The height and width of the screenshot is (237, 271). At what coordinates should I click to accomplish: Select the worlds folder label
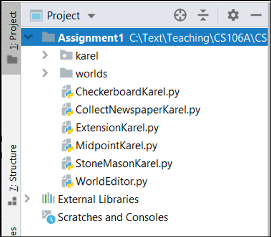tap(91, 74)
